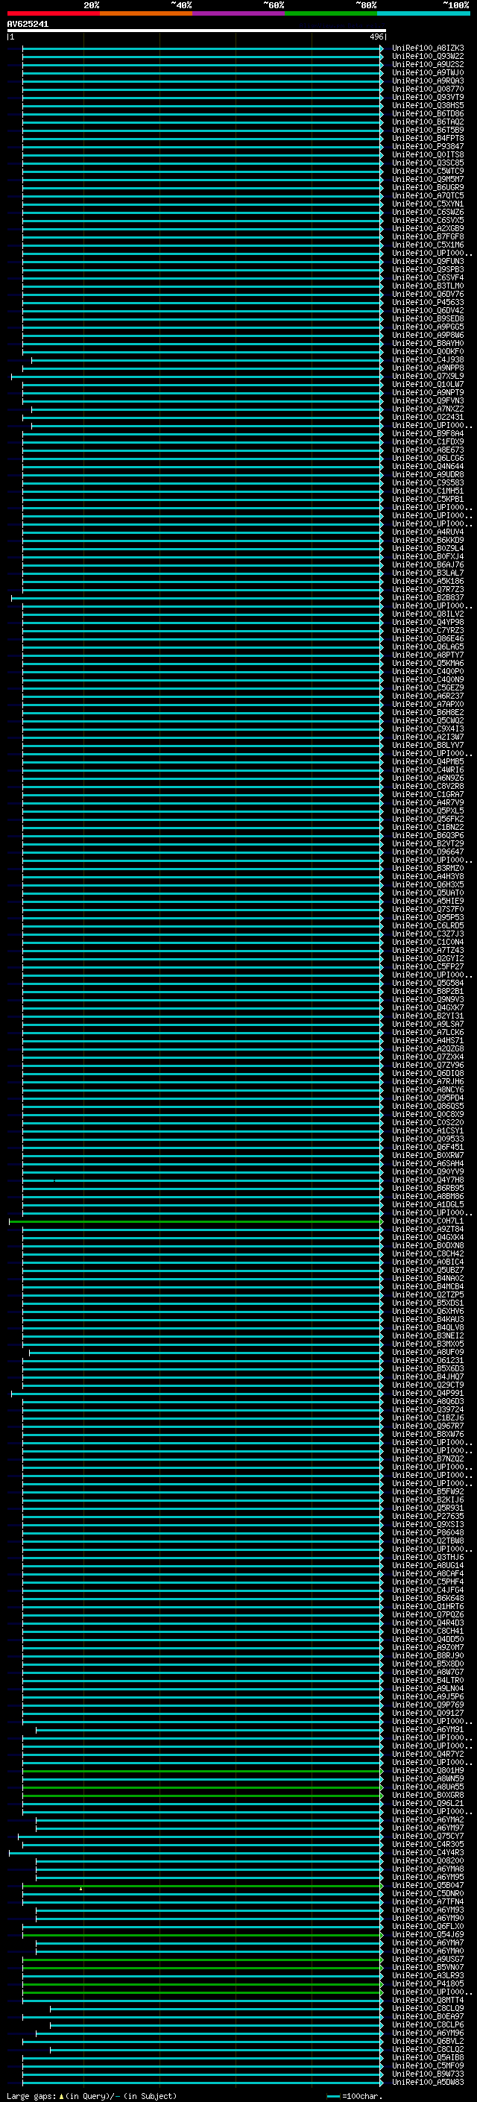
Task: Select hit label UniRef100_B9SED8
Action: click(x=428, y=319)
